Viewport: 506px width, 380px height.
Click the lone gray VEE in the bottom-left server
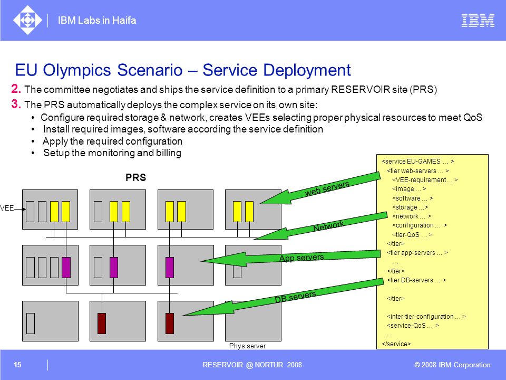pyautogui.click(x=31, y=323)
